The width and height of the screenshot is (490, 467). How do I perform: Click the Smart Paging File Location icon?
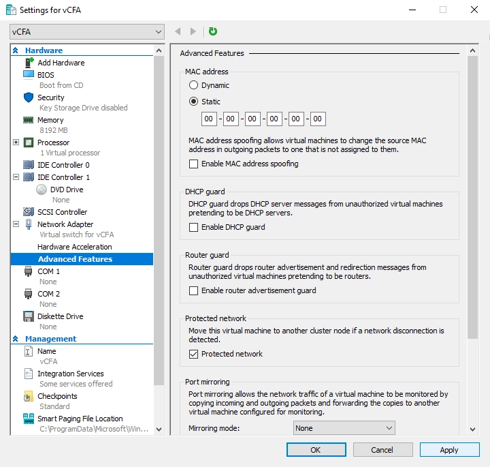tap(29, 419)
